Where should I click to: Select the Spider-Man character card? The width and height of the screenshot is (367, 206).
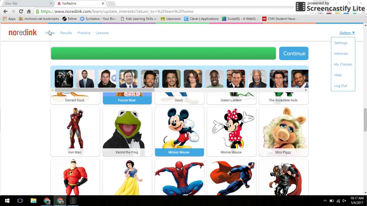tap(179, 177)
